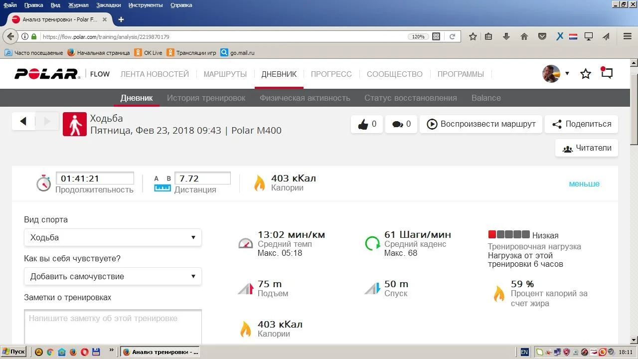Open Трансляции игр bookmark
Image resolution: width=638 pixels, height=359 pixels.
[x=192, y=52]
